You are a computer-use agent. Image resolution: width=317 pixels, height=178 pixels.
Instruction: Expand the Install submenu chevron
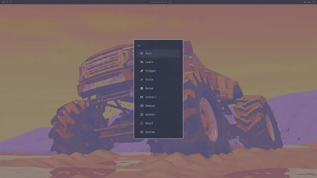coord(177,97)
